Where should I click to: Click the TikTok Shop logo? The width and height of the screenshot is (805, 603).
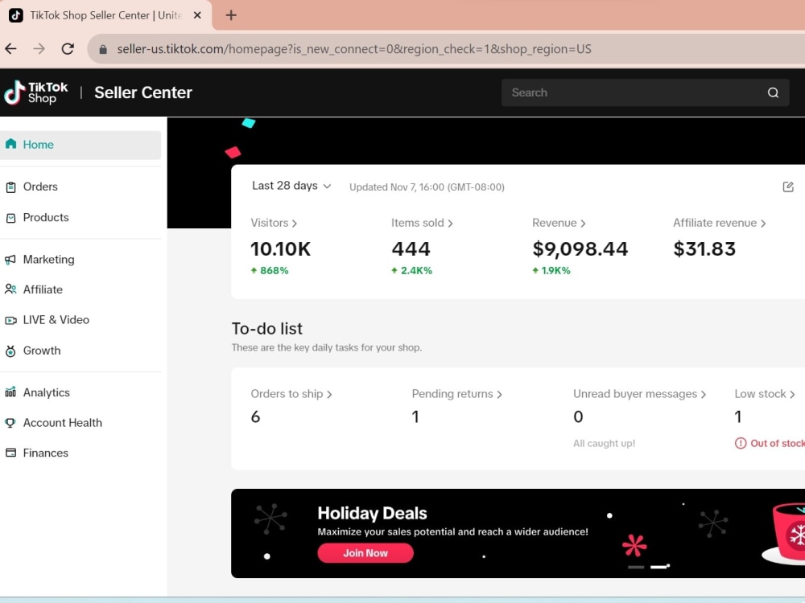pos(36,92)
